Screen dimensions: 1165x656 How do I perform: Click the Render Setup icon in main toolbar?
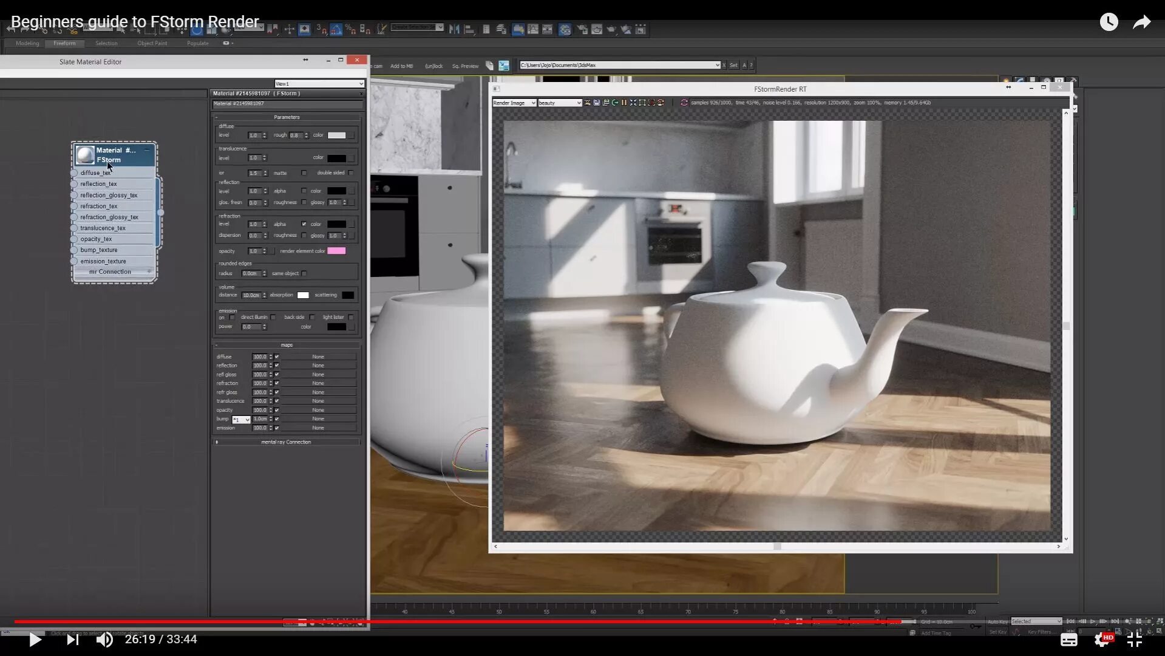coord(582,29)
